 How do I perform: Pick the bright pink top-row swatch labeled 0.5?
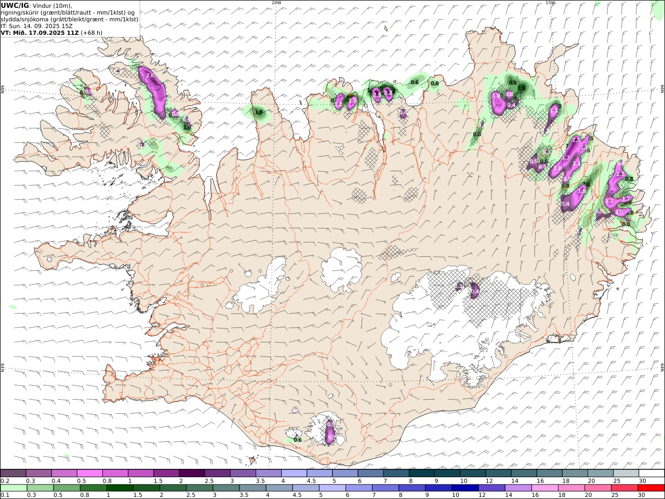(x=90, y=473)
